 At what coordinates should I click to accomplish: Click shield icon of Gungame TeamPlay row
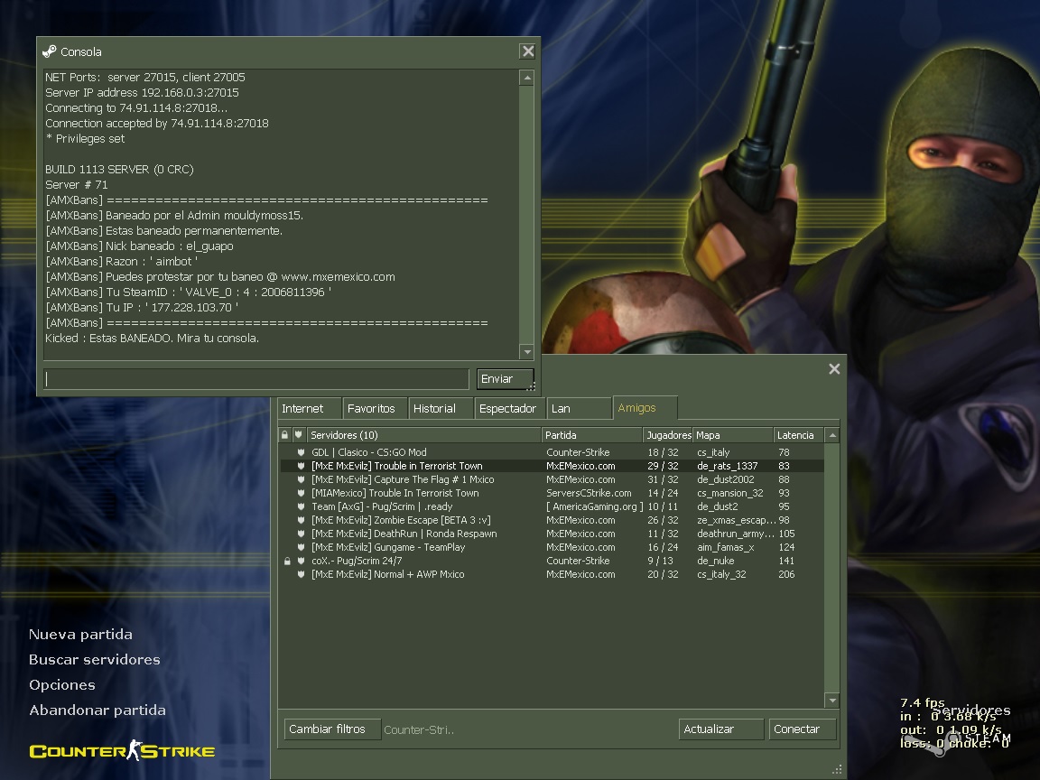click(302, 548)
